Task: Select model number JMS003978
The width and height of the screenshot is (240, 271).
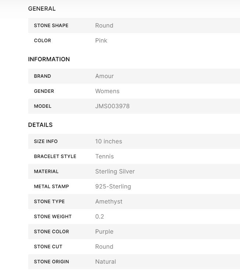Action: [112, 106]
